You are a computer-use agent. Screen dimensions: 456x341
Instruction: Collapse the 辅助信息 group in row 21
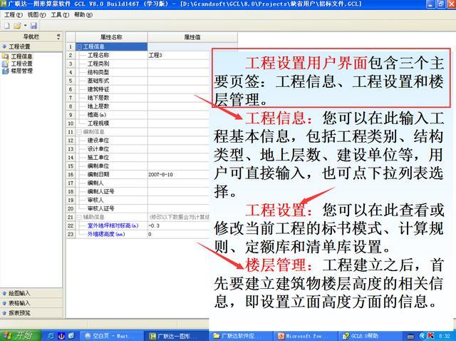click(79, 218)
